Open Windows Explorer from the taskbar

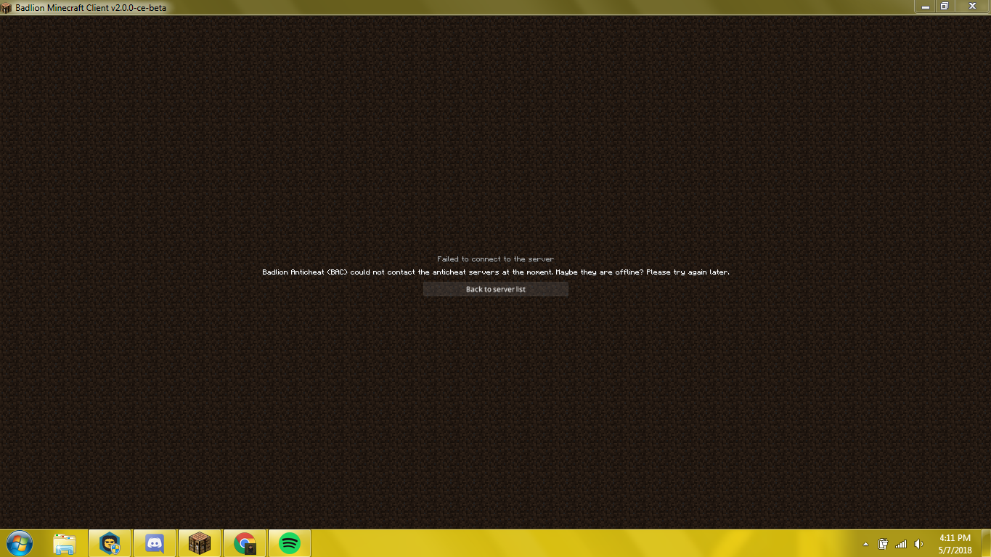(x=65, y=542)
